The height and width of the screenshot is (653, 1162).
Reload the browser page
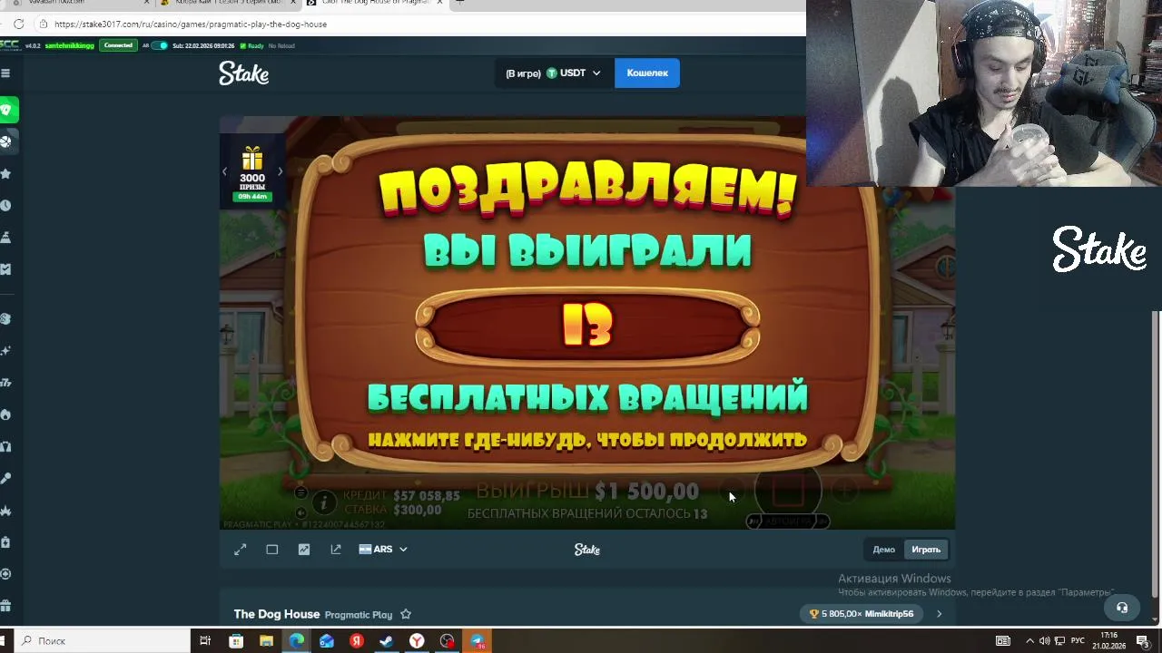18,24
